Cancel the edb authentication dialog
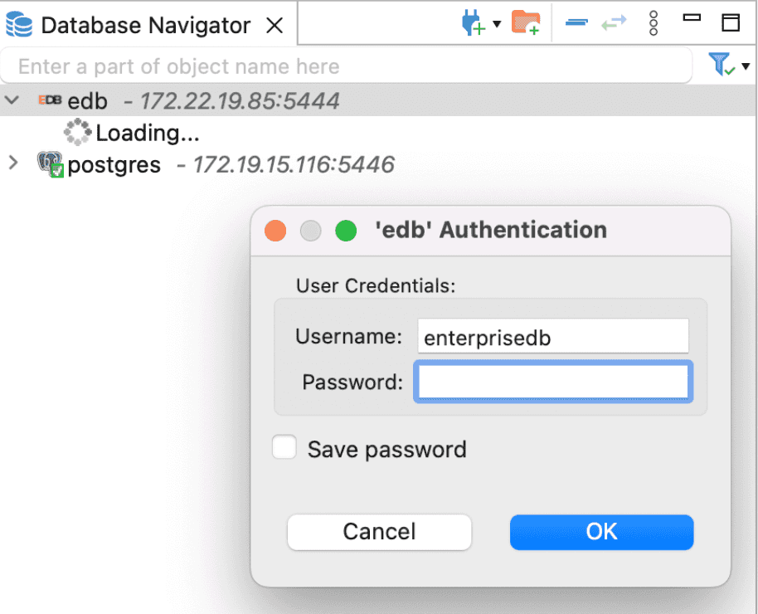758x614 pixels. 378,532
